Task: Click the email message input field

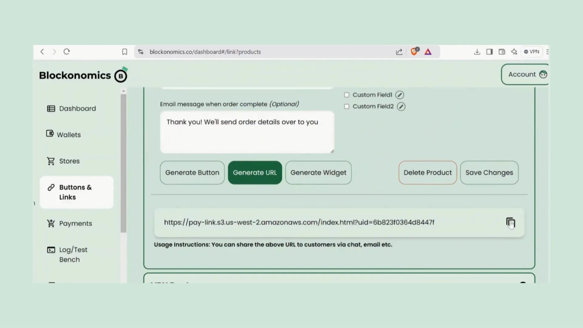Action: (x=247, y=132)
